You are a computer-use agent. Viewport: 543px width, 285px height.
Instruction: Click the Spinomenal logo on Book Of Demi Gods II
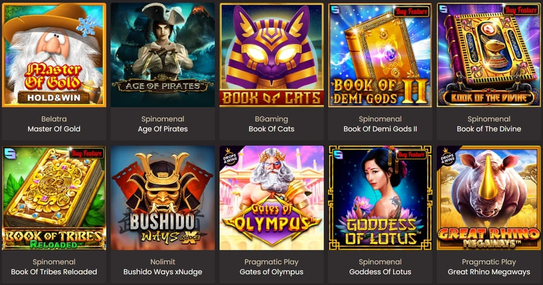pos(335,10)
